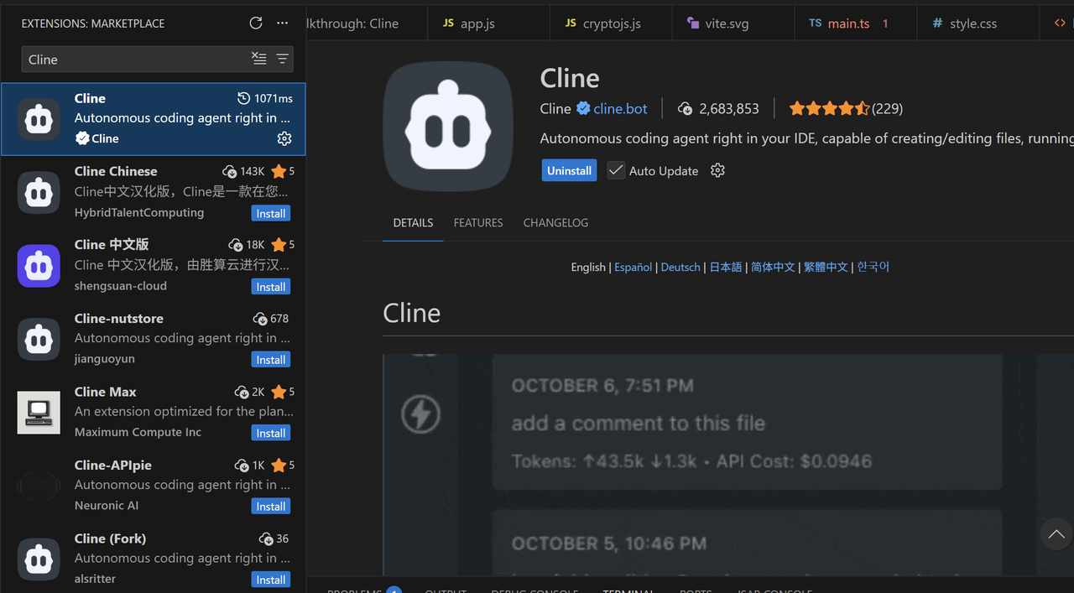Open the Español readme link
Viewport: 1074px width, 593px height.
pyautogui.click(x=633, y=267)
